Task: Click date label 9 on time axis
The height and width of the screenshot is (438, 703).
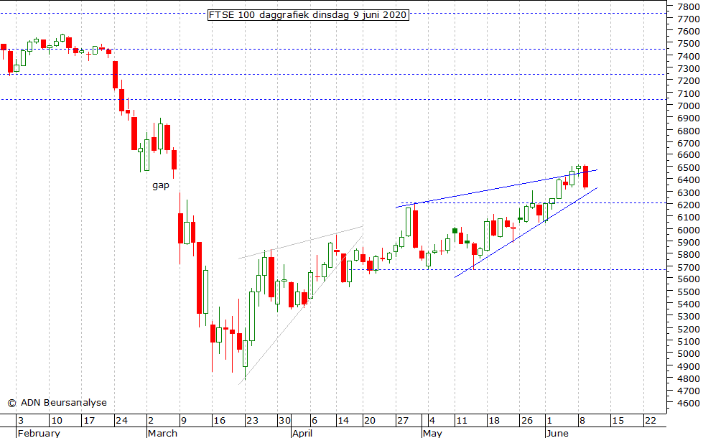Action: pyautogui.click(x=183, y=421)
